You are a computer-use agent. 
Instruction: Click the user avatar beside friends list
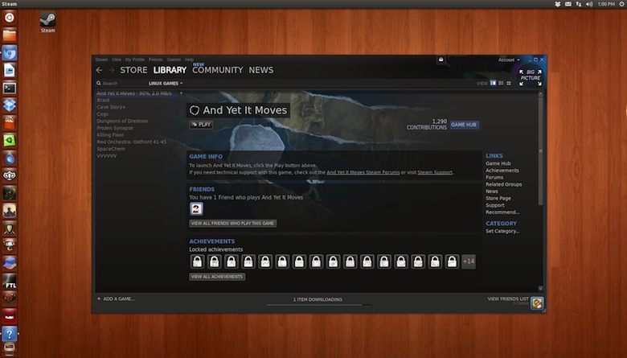(537, 302)
